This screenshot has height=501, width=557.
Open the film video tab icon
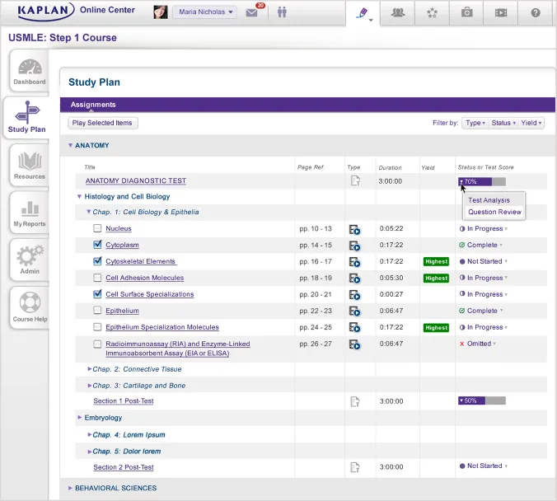coord(501,13)
